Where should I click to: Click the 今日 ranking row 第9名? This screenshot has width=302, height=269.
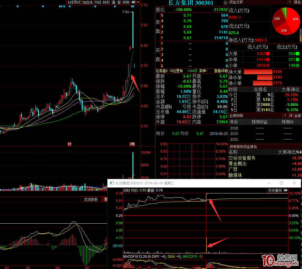tap(265, 95)
